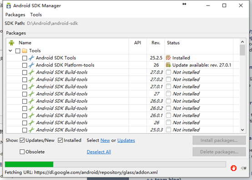Collapse the Tools tree group

pyautogui.click(x=10, y=51)
